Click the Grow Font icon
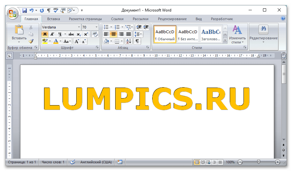 (77, 41)
